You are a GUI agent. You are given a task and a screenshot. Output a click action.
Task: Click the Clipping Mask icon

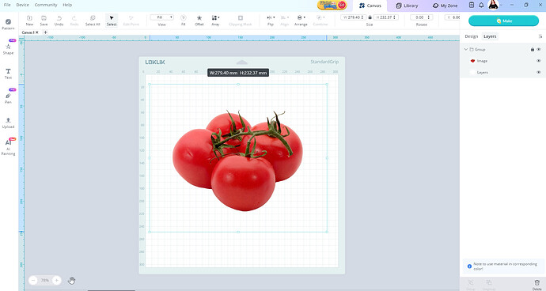click(x=241, y=21)
